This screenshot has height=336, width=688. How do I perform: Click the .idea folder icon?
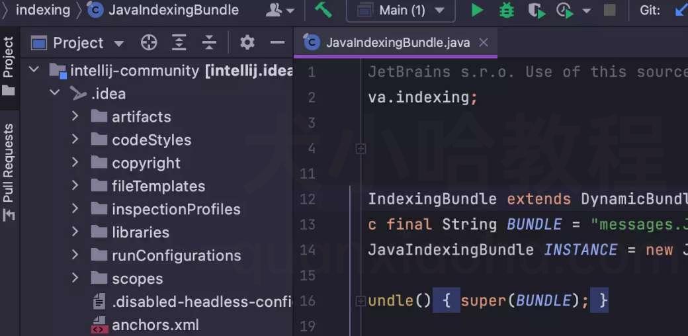tap(79, 93)
